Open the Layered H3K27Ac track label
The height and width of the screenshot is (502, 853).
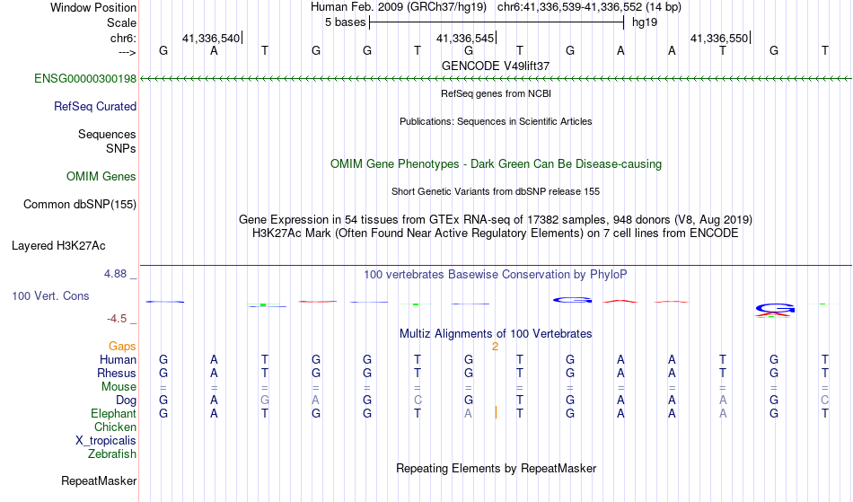58,246
